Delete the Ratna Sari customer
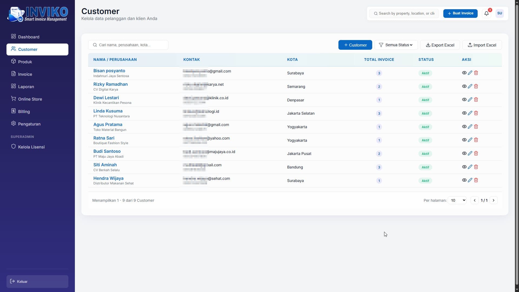The width and height of the screenshot is (519, 292). (x=476, y=140)
